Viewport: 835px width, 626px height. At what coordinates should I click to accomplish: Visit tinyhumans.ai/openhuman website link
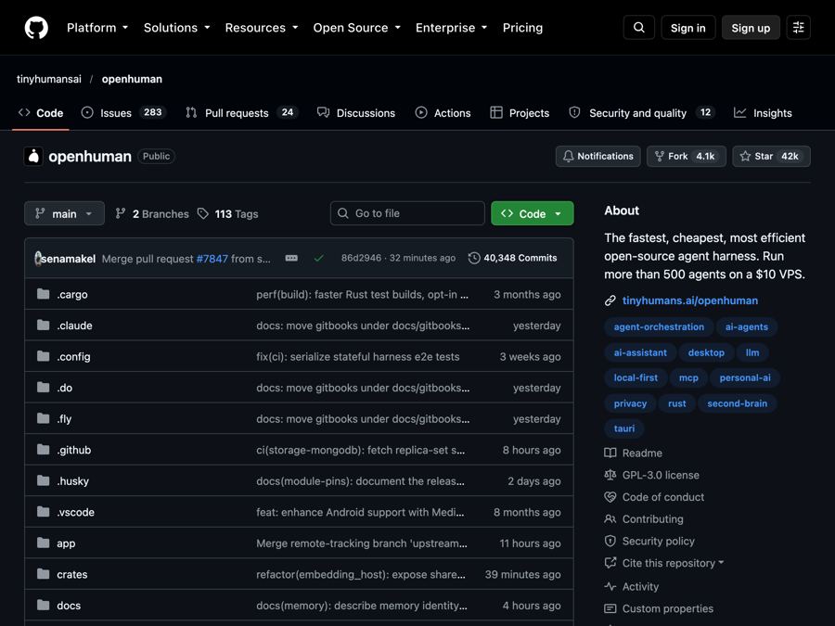pos(690,300)
